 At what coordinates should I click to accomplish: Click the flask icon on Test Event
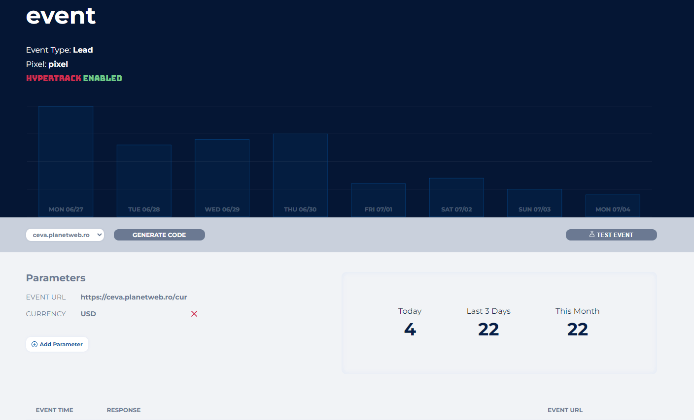click(x=592, y=235)
